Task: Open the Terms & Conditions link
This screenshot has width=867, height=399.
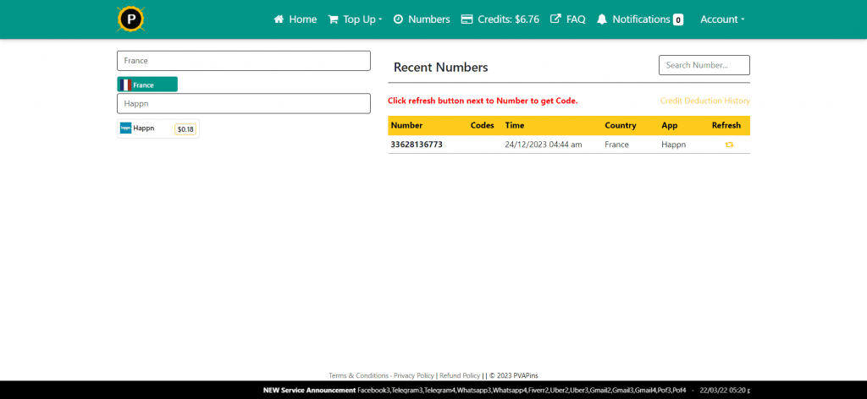Action: click(x=358, y=375)
